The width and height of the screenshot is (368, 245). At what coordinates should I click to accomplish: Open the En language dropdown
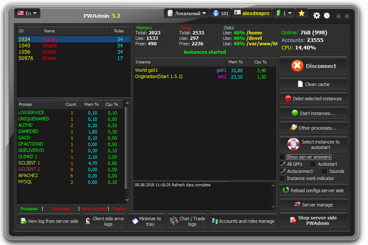(27, 13)
